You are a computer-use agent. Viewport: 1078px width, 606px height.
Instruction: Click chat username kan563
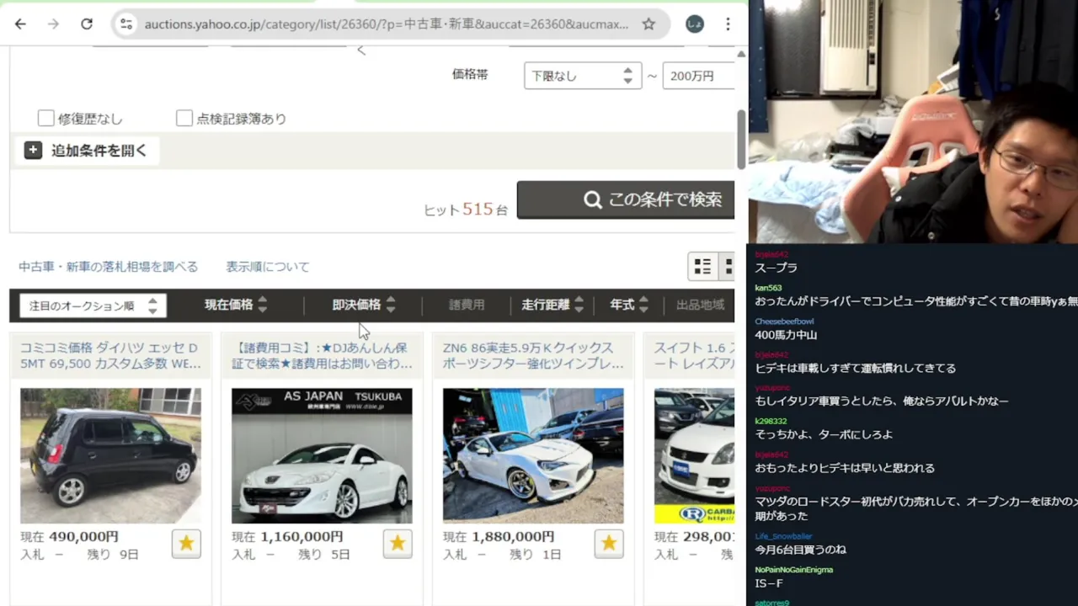tap(768, 288)
